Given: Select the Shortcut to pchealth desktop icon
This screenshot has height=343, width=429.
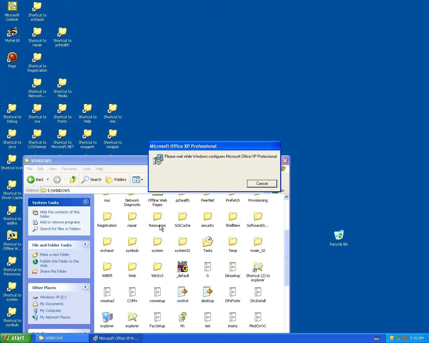Looking at the screenshot, I should 62,37.
